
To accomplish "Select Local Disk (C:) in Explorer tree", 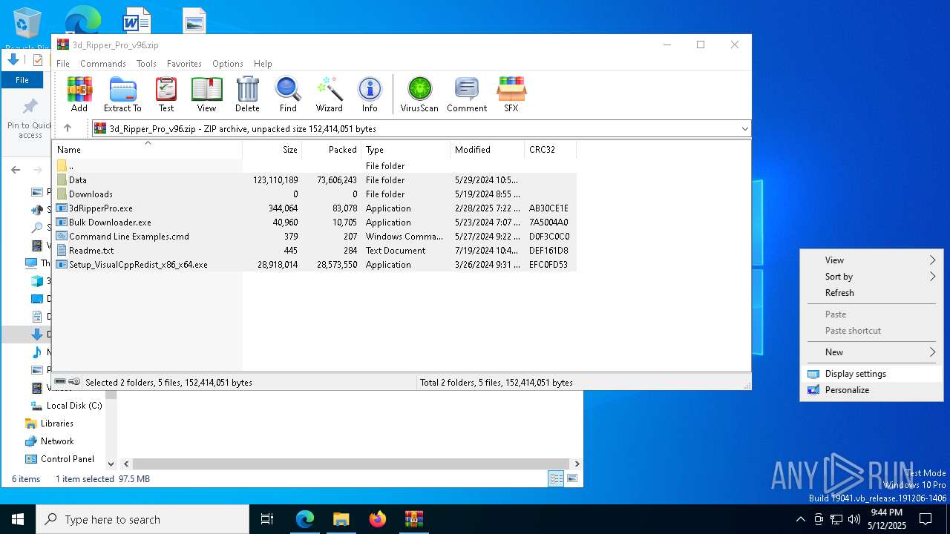I will point(67,406).
